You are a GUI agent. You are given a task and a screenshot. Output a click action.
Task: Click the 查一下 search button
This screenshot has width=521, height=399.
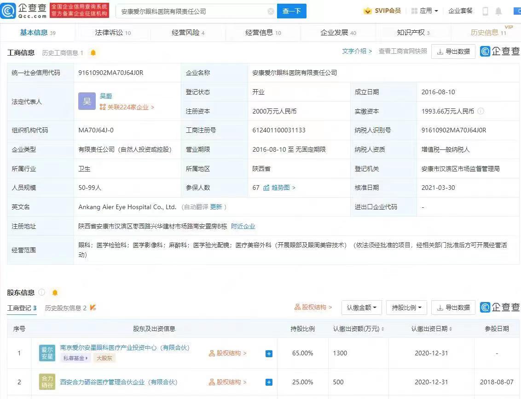[292, 11]
